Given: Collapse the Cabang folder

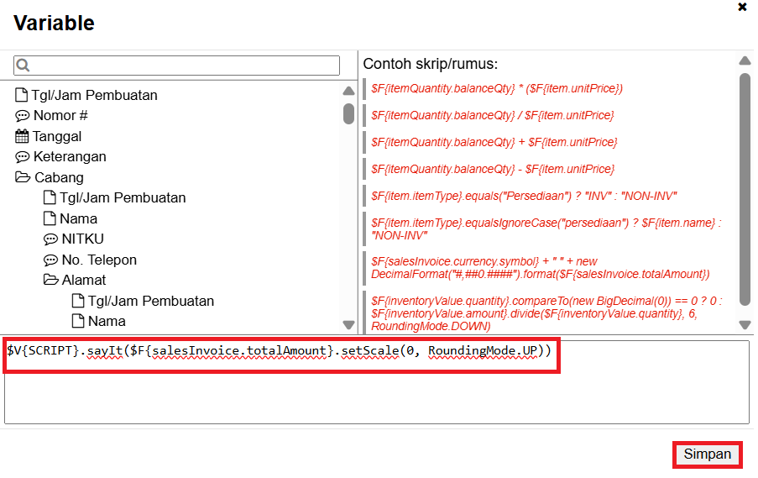Looking at the screenshot, I should pyautogui.click(x=22, y=177).
